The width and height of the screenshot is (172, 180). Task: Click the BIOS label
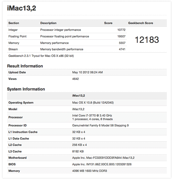(12, 164)
